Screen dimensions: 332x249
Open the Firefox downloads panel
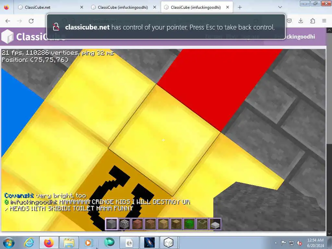tap(301, 21)
